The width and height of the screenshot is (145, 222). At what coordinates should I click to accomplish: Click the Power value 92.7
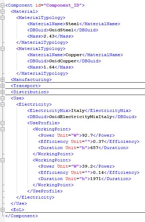pyautogui.click(x=87, y=135)
